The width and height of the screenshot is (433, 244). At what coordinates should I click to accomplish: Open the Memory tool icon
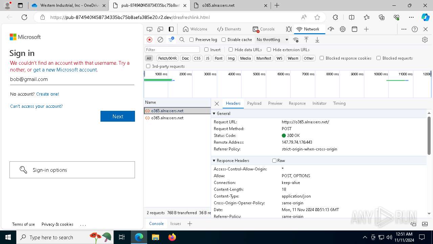click(x=343, y=29)
